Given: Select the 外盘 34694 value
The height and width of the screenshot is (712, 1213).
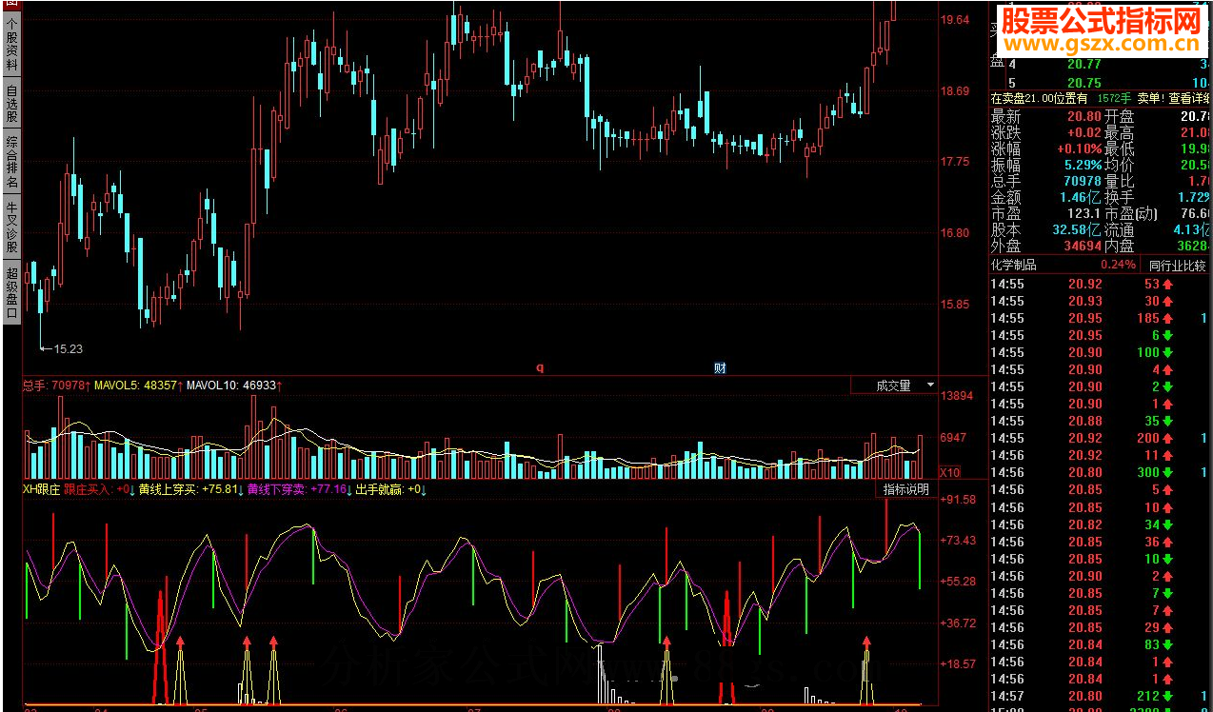Looking at the screenshot, I should point(1083,246).
